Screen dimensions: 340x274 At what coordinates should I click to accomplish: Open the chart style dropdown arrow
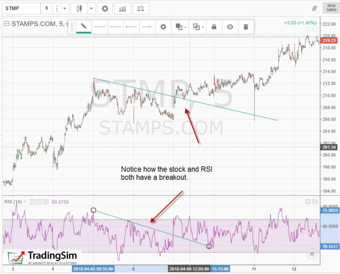(x=92, y=8)
